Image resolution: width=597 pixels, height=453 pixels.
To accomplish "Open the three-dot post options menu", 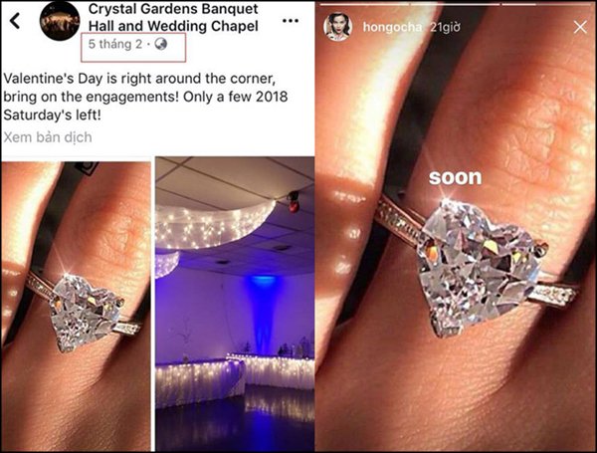I will tap(291, 21).
